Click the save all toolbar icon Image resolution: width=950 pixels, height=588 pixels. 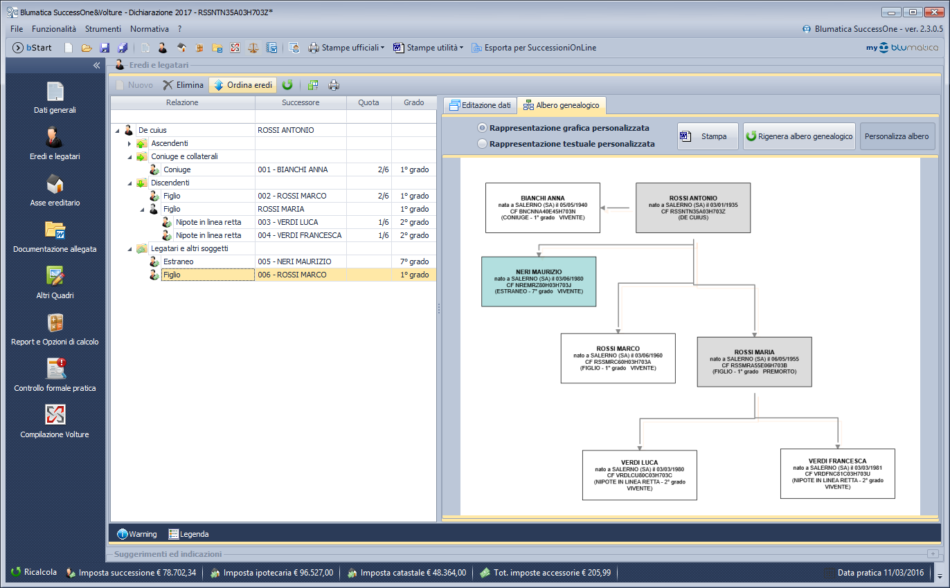point(123,48)
